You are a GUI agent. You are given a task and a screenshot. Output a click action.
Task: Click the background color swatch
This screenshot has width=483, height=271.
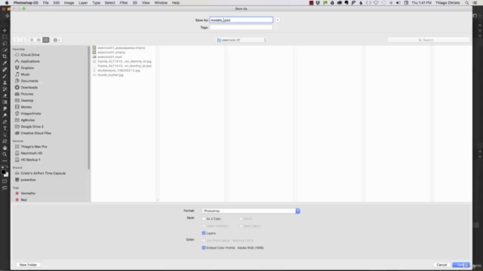point(7,175)
